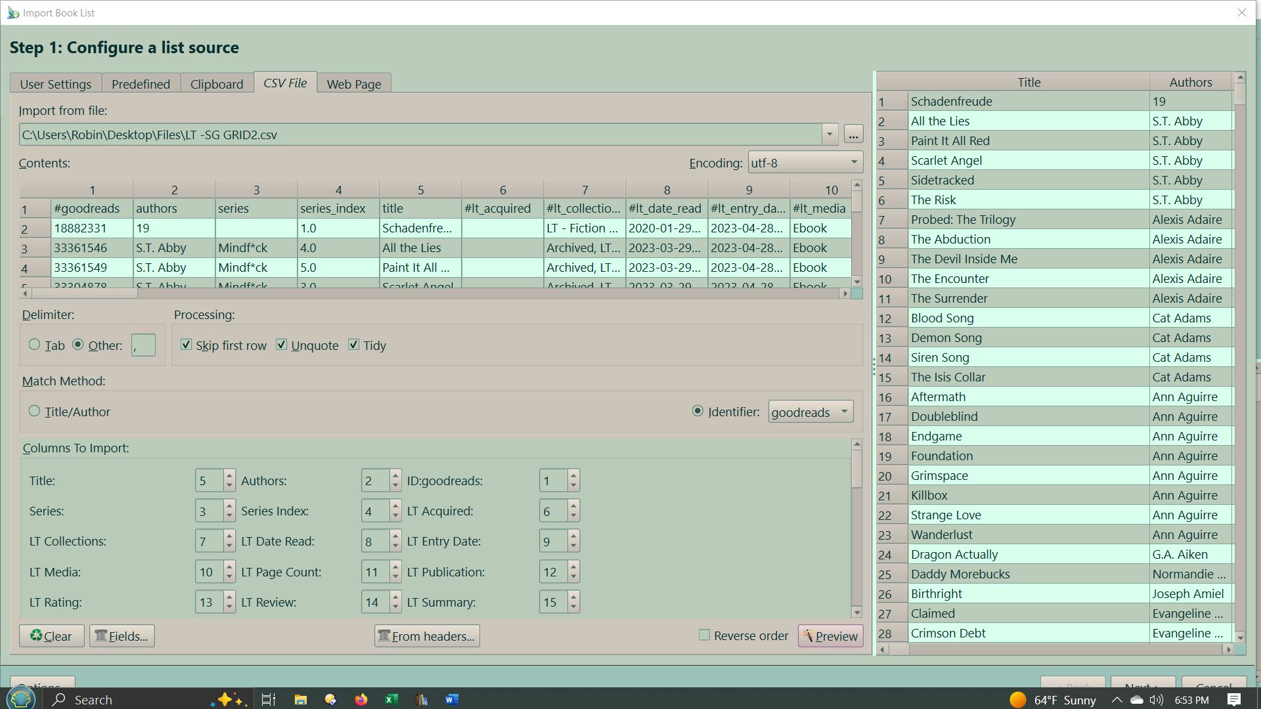Open Excel from the taskbar
This screenshot has width=1261, height=709.
[x=391, y=699]
